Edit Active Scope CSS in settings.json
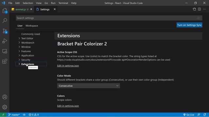Screen dimensions: 209x117 point(68,66)
